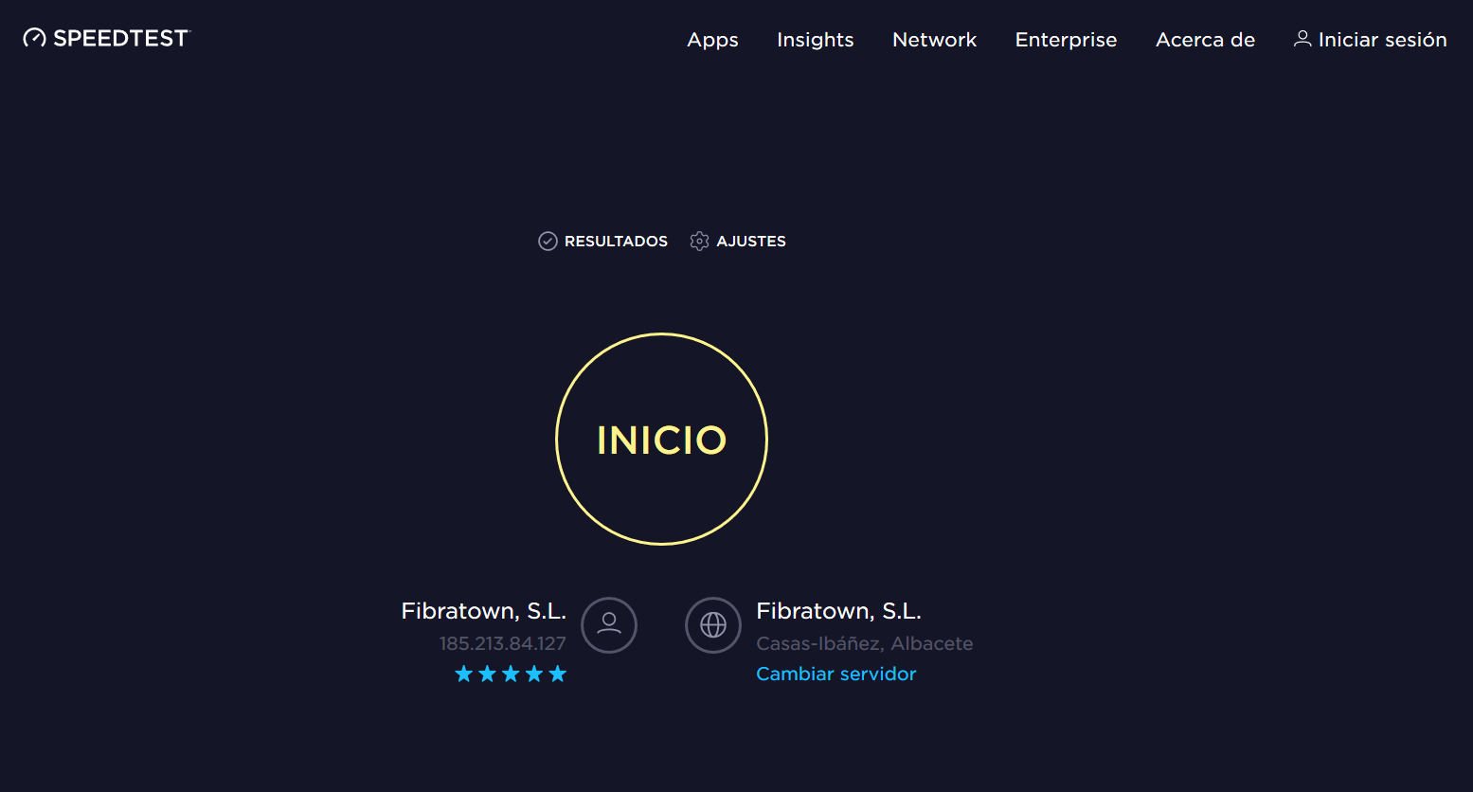Open the Apps menu

tap(712, 40)
